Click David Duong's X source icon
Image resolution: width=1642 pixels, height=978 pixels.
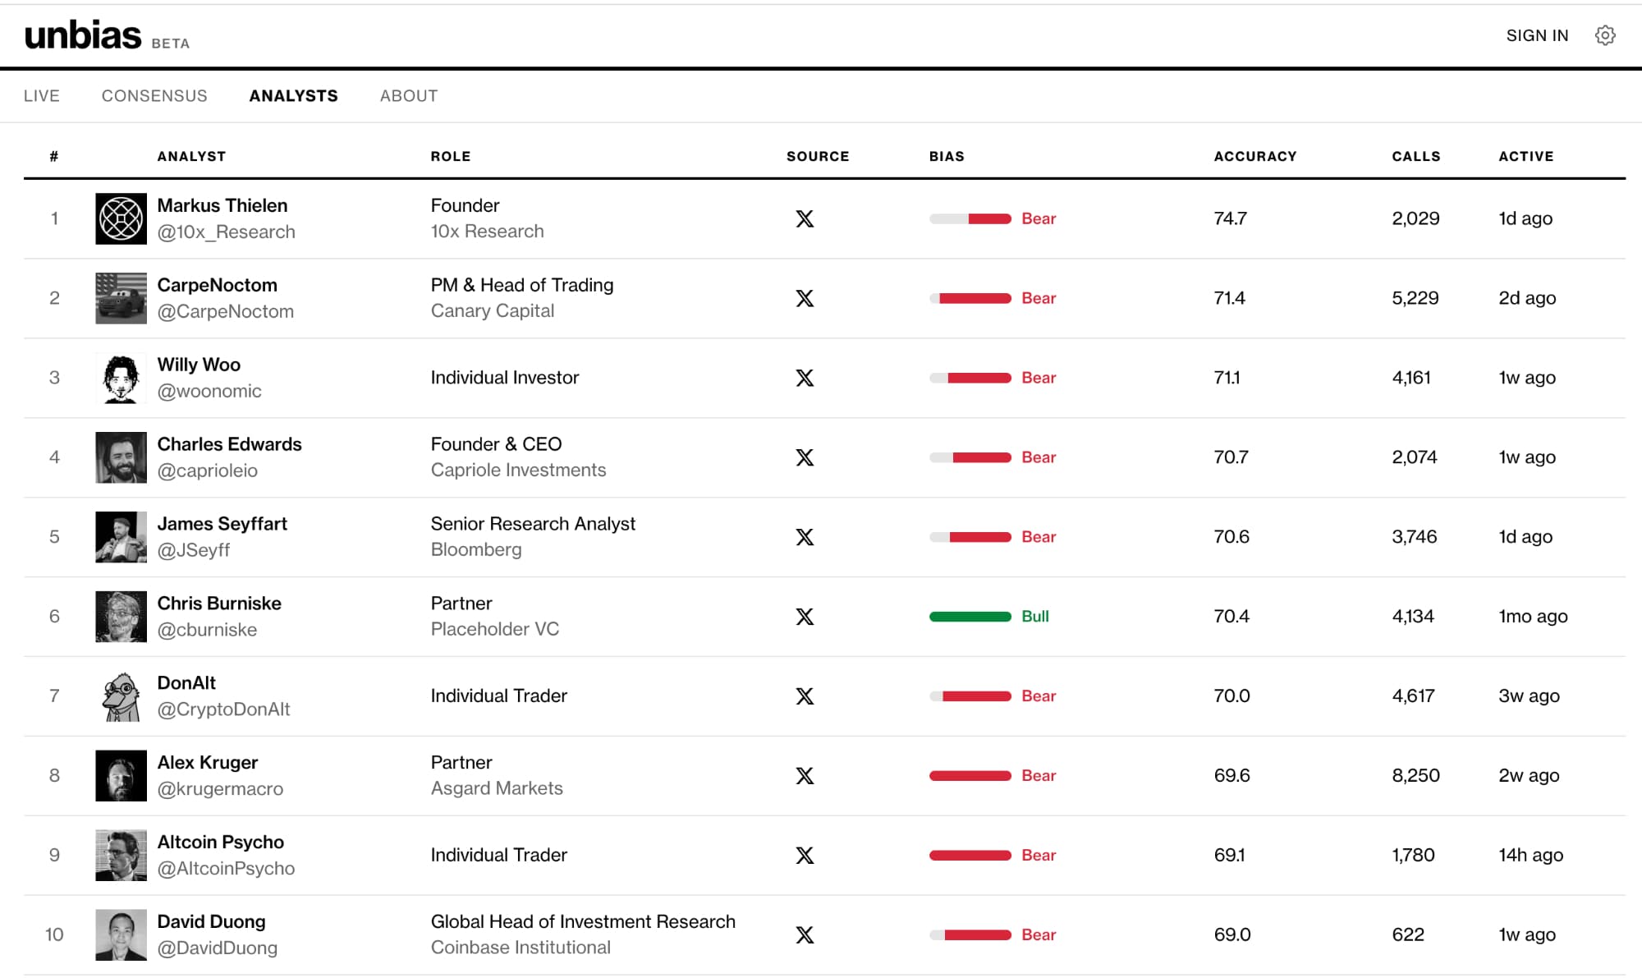805,934
